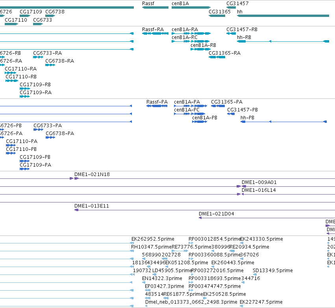Select the CG6733-RA transcript label

coord(47,53)
